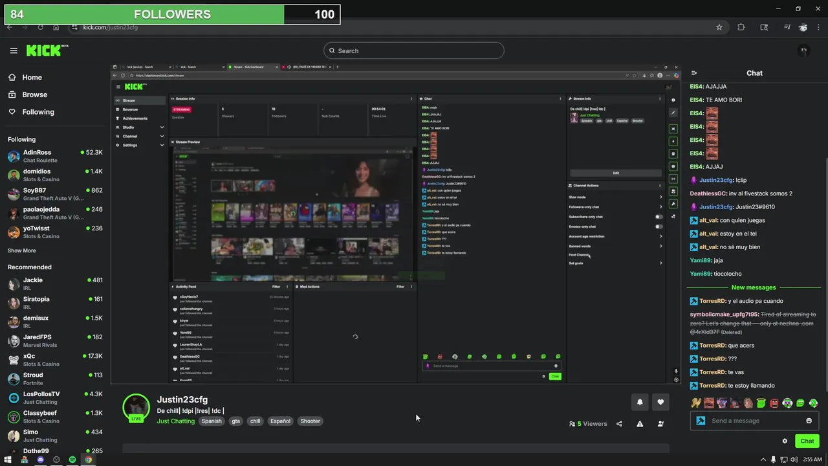Click the KICK logo
The image size is (828, 466).
pos(47,50)
